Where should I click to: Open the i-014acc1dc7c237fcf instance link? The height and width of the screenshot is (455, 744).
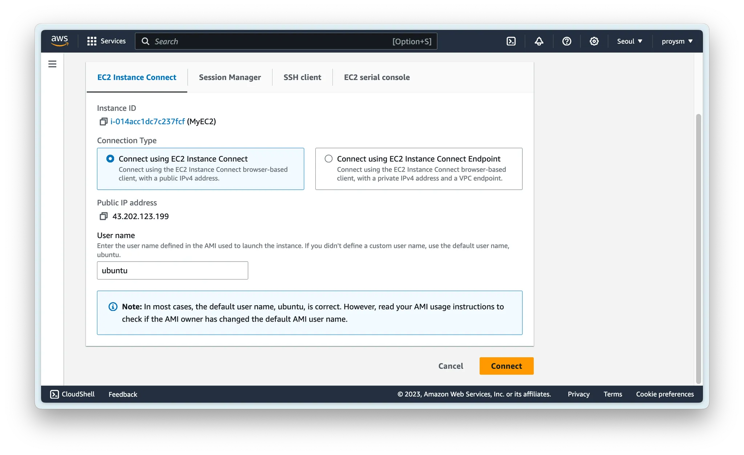147,121
